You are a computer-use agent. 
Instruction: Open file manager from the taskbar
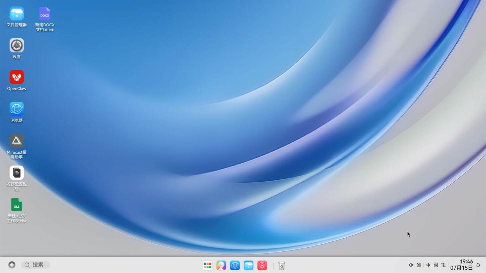[x=248, y=266]
